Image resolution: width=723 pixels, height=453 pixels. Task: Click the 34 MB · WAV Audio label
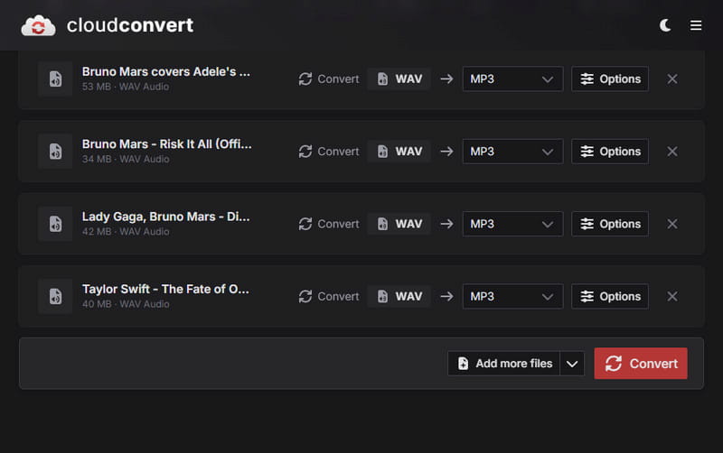126,159
